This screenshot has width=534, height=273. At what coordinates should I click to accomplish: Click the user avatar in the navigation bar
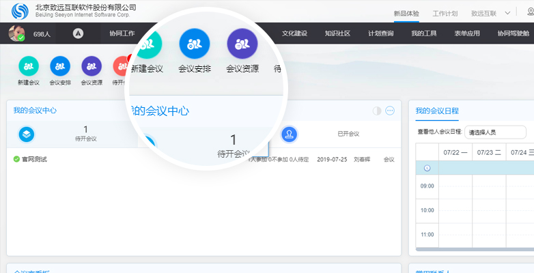click(x=17, y=33)
